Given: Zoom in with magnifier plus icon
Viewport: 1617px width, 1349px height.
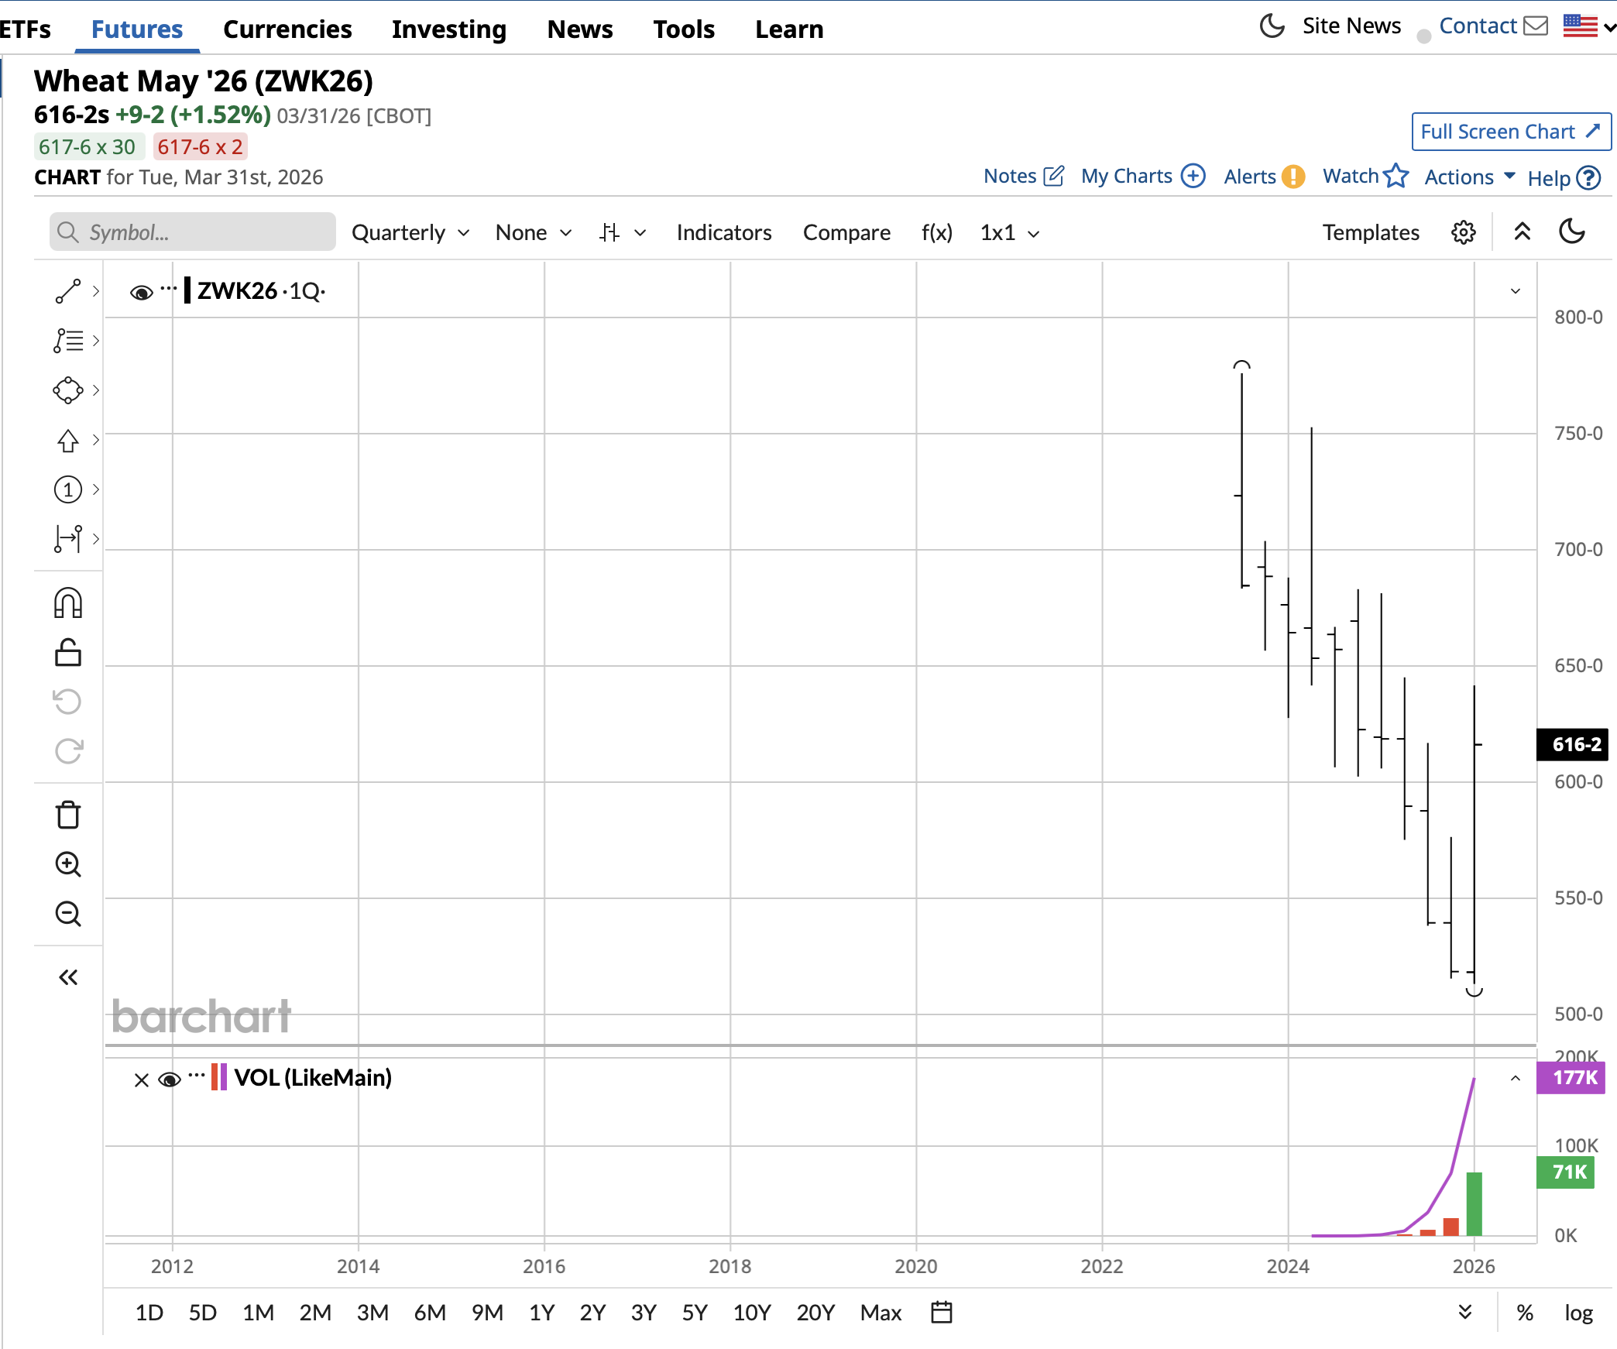Looking at the screenshot, I should coord(68,864).
